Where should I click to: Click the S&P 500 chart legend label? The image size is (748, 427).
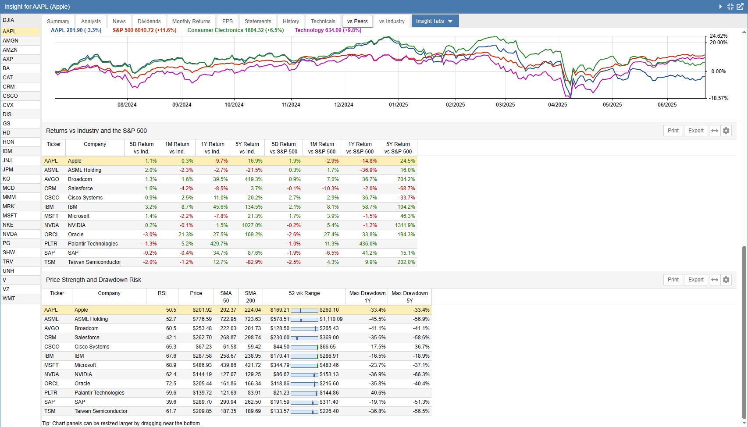144,30
